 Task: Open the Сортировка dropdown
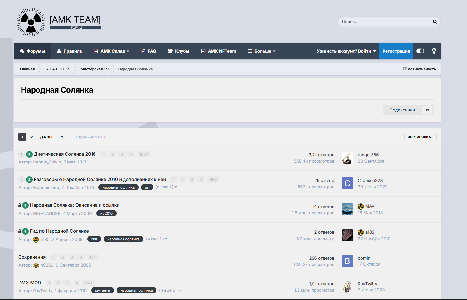tap(420, 137)
